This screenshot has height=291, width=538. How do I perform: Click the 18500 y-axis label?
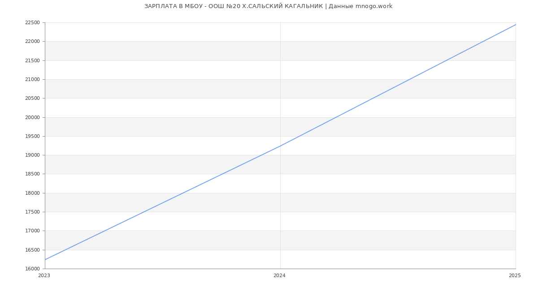[x=32, y=174]
